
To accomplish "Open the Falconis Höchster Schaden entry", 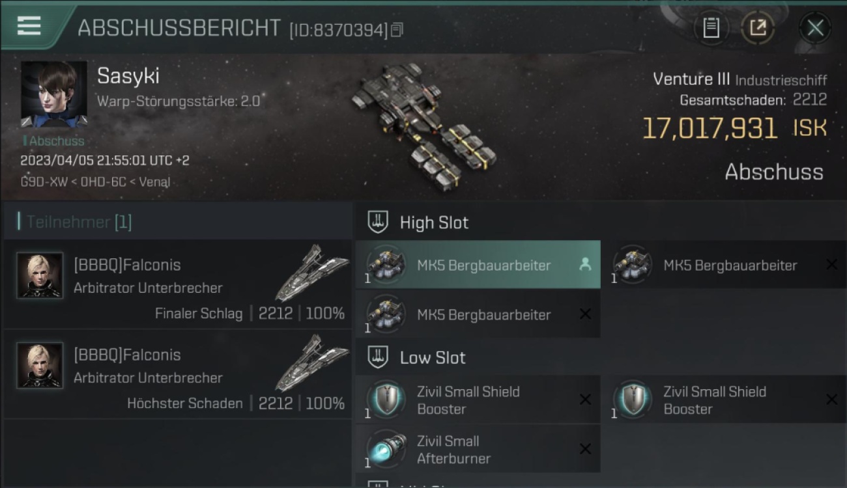I will point(177,374).
